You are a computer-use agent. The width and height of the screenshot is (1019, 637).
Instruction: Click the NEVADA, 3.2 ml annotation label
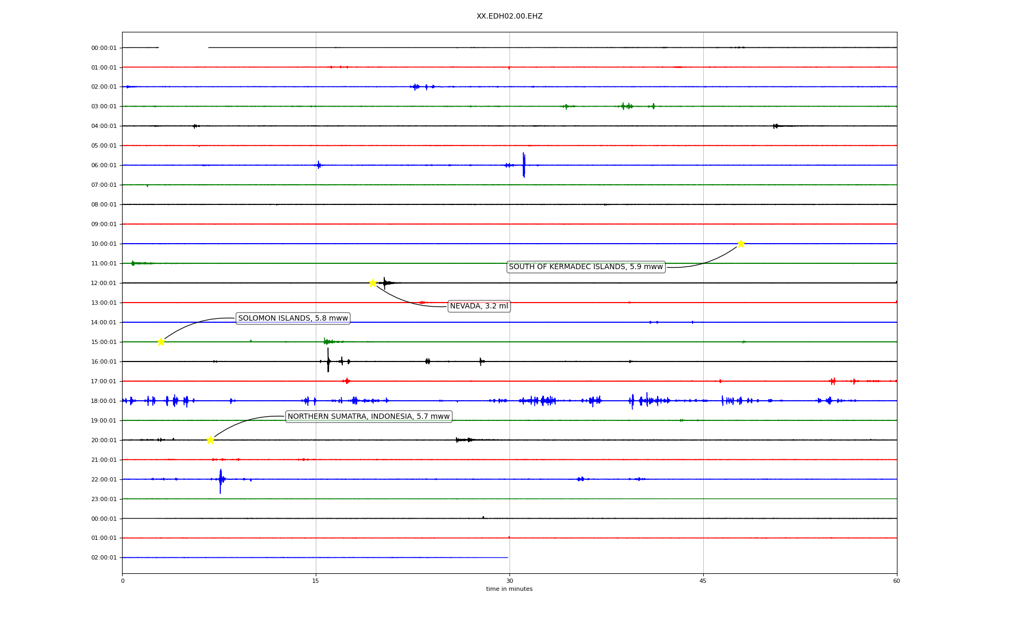[479, 306]
